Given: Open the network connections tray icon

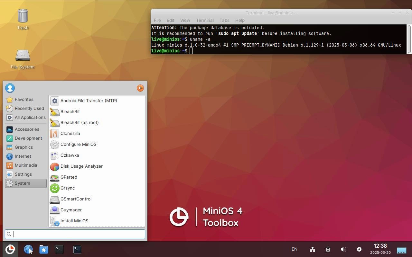Looking at the screenshot, I should coord(312,249).
